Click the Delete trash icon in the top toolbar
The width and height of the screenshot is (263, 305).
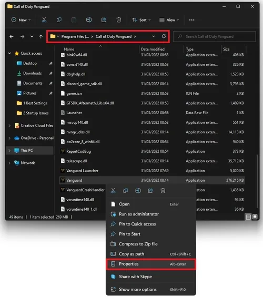[119, 20]
